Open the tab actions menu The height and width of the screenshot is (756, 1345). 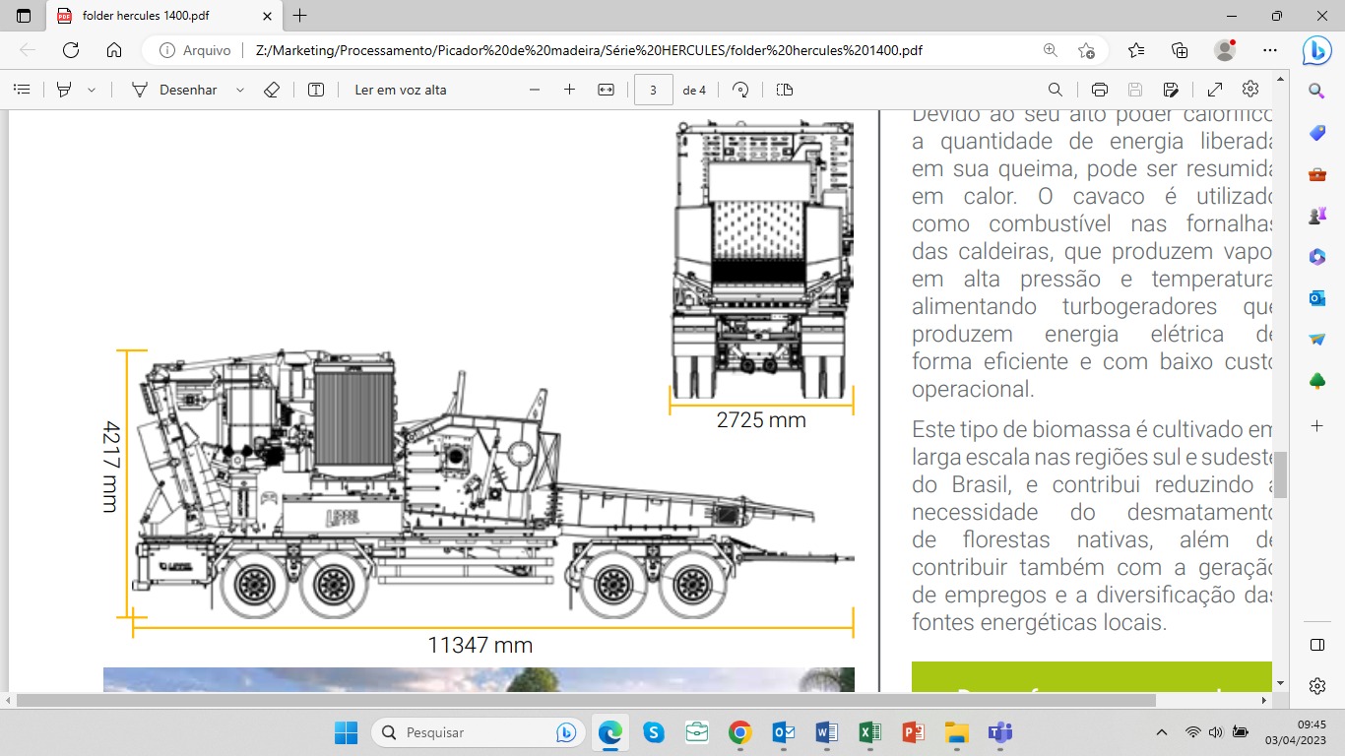coord(24,16)
